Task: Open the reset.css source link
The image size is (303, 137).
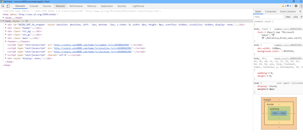Action: pos(288,58)
